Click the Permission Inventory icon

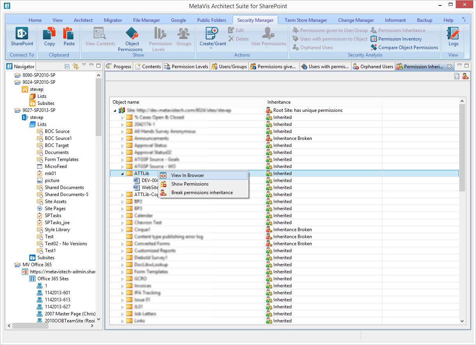[x=374, y=39]
